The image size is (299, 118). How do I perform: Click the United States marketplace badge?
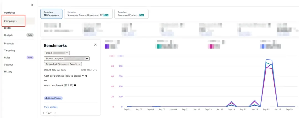(53, 98)
